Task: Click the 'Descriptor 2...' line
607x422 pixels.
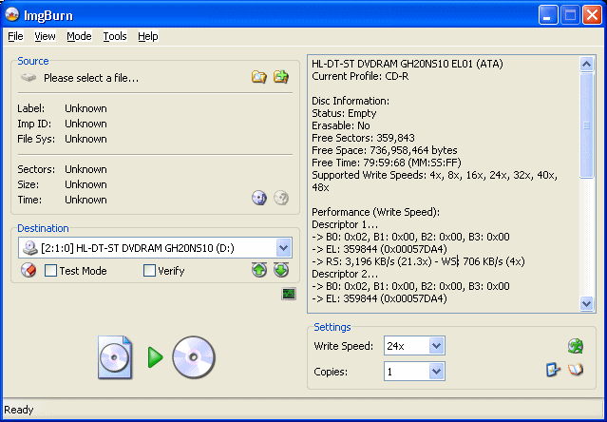Action: (345, 274)
